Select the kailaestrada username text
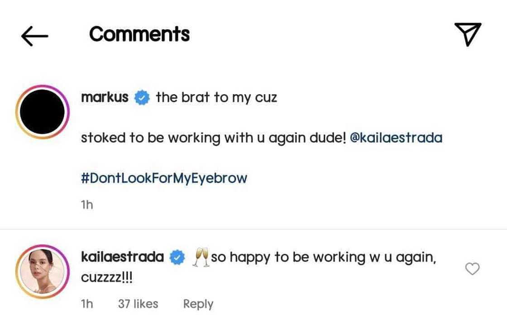 tap(123, 256)
